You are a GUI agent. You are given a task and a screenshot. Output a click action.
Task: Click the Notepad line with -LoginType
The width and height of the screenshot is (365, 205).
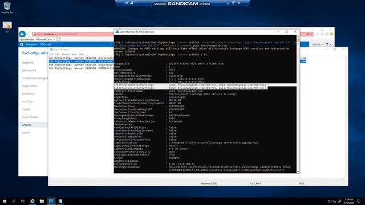pyautogui.click(x=81, y=65)
